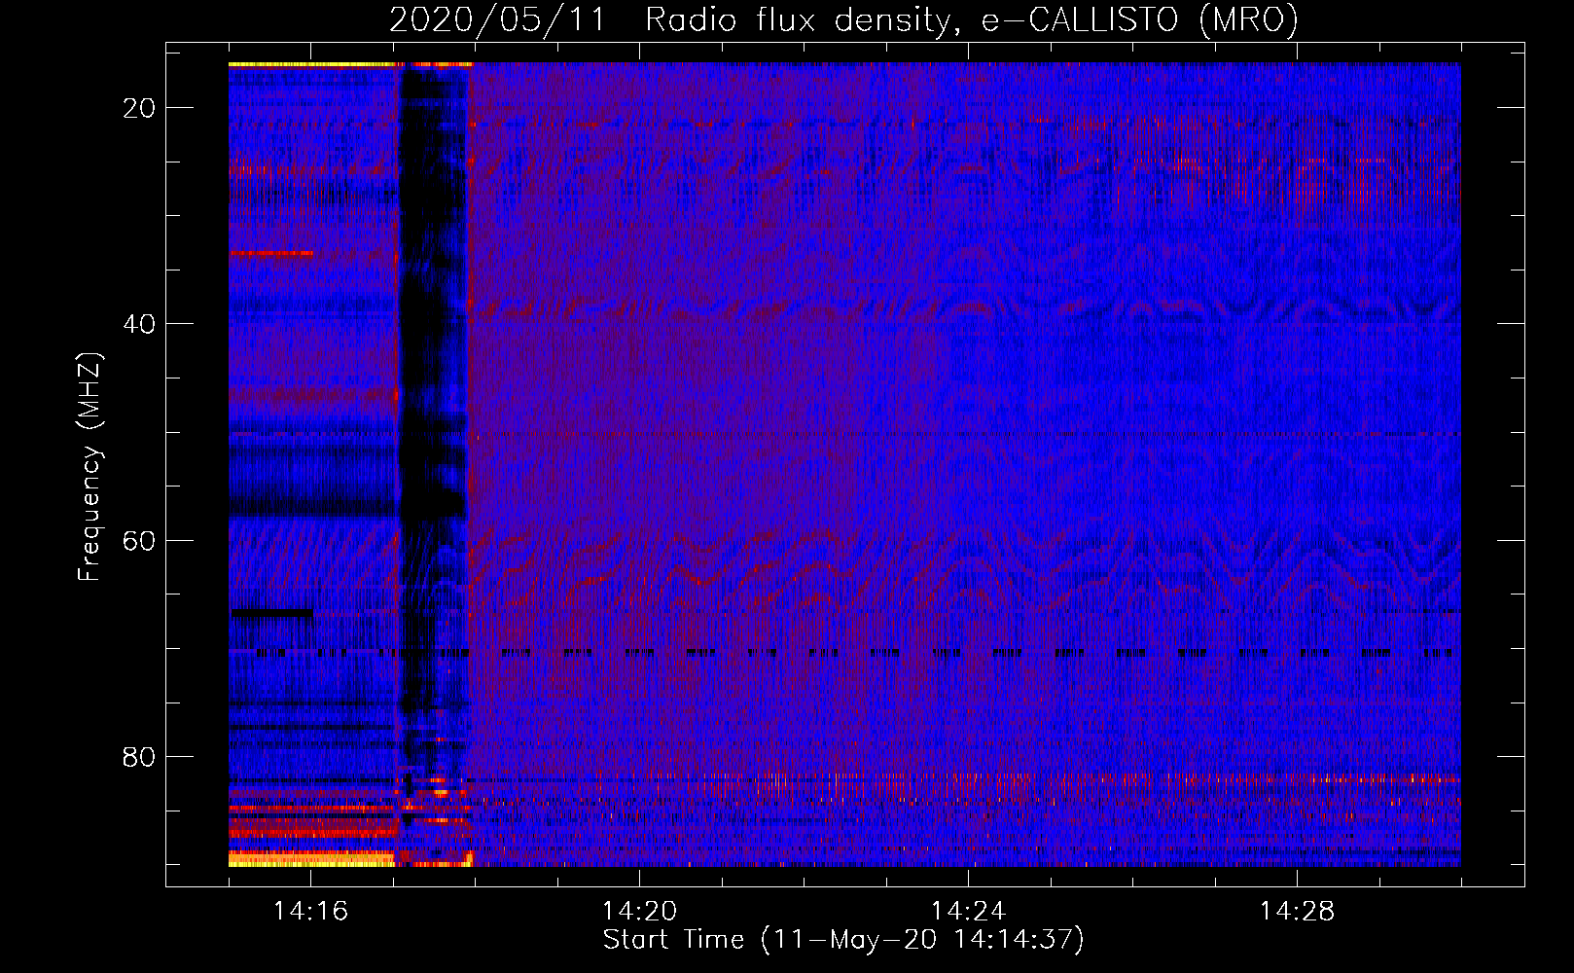
Task: Click the 14:28 time tick label
Action: tap(1297, 912)
